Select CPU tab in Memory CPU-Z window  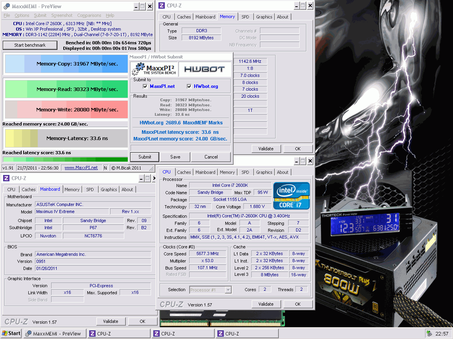(166, 17)
